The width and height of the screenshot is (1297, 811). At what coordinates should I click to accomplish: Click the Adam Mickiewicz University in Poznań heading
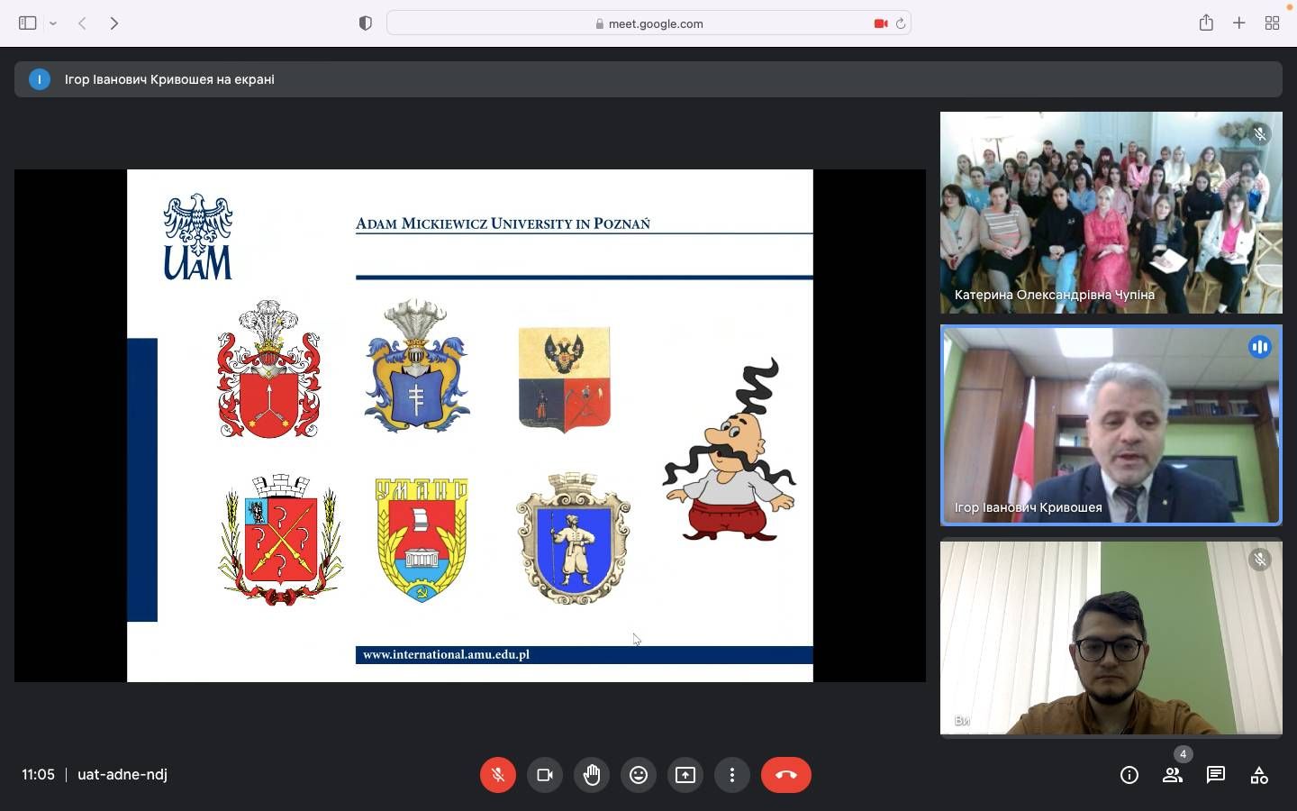pos(503,223)
